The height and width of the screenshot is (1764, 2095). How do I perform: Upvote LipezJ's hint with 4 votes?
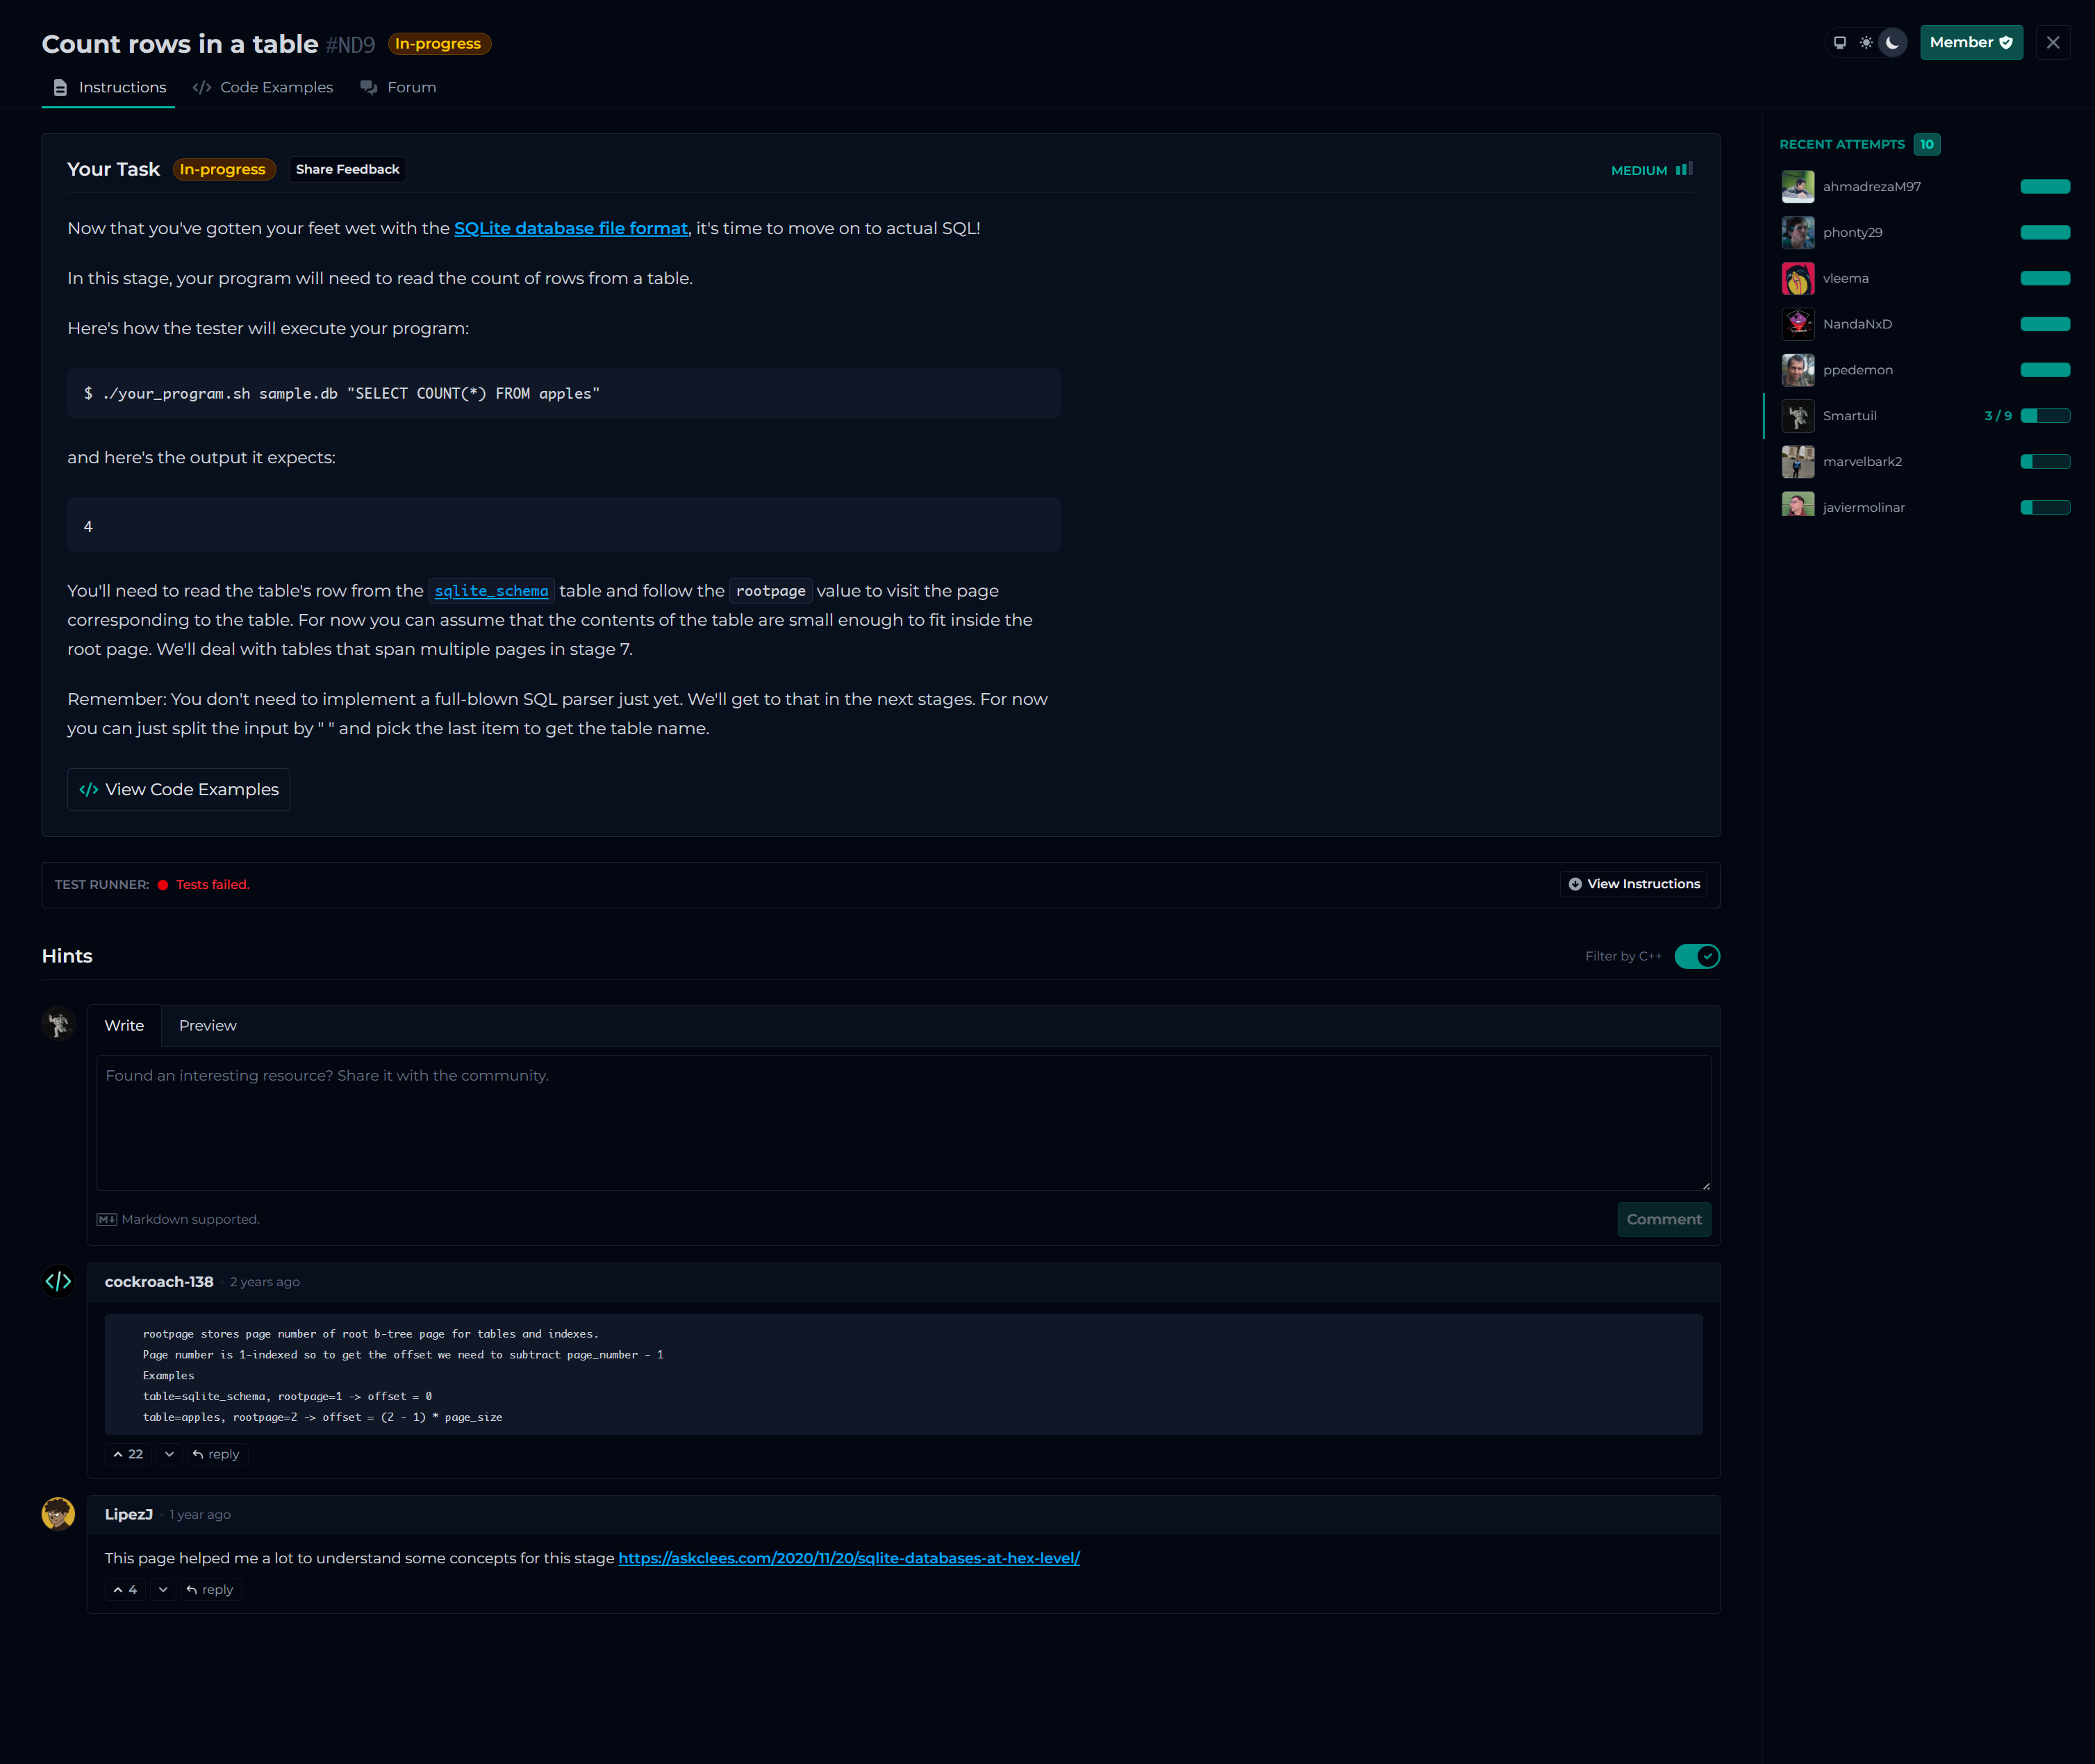125,1589
